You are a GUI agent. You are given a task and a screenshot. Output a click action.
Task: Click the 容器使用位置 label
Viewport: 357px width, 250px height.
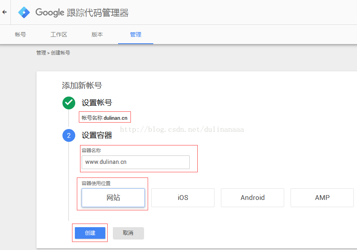96,183
